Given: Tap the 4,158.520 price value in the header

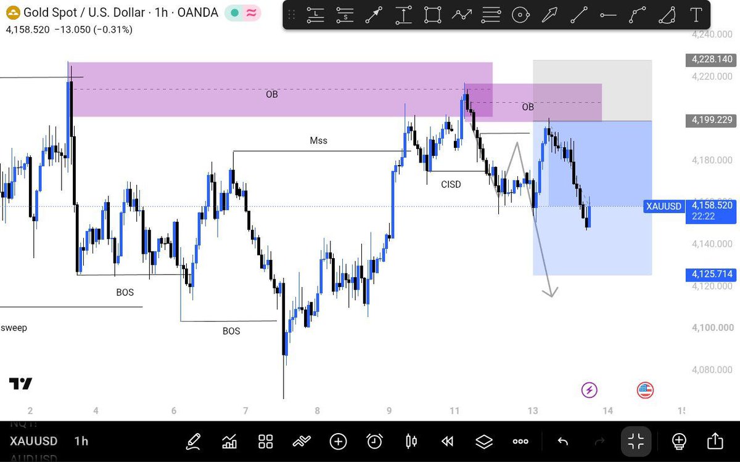Looking at the screenshot, I should coord(28,29).
